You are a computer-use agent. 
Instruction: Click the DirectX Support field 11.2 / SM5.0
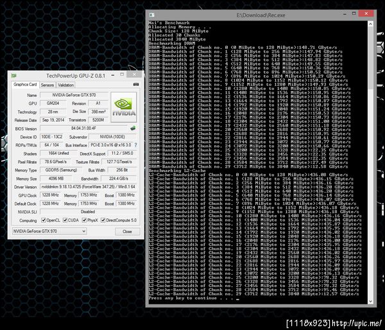[x=122, y=153]
